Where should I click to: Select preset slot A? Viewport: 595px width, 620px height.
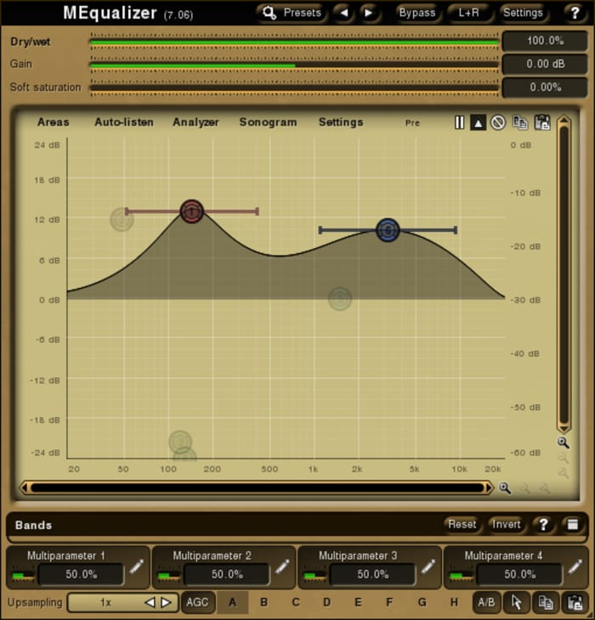233,602
